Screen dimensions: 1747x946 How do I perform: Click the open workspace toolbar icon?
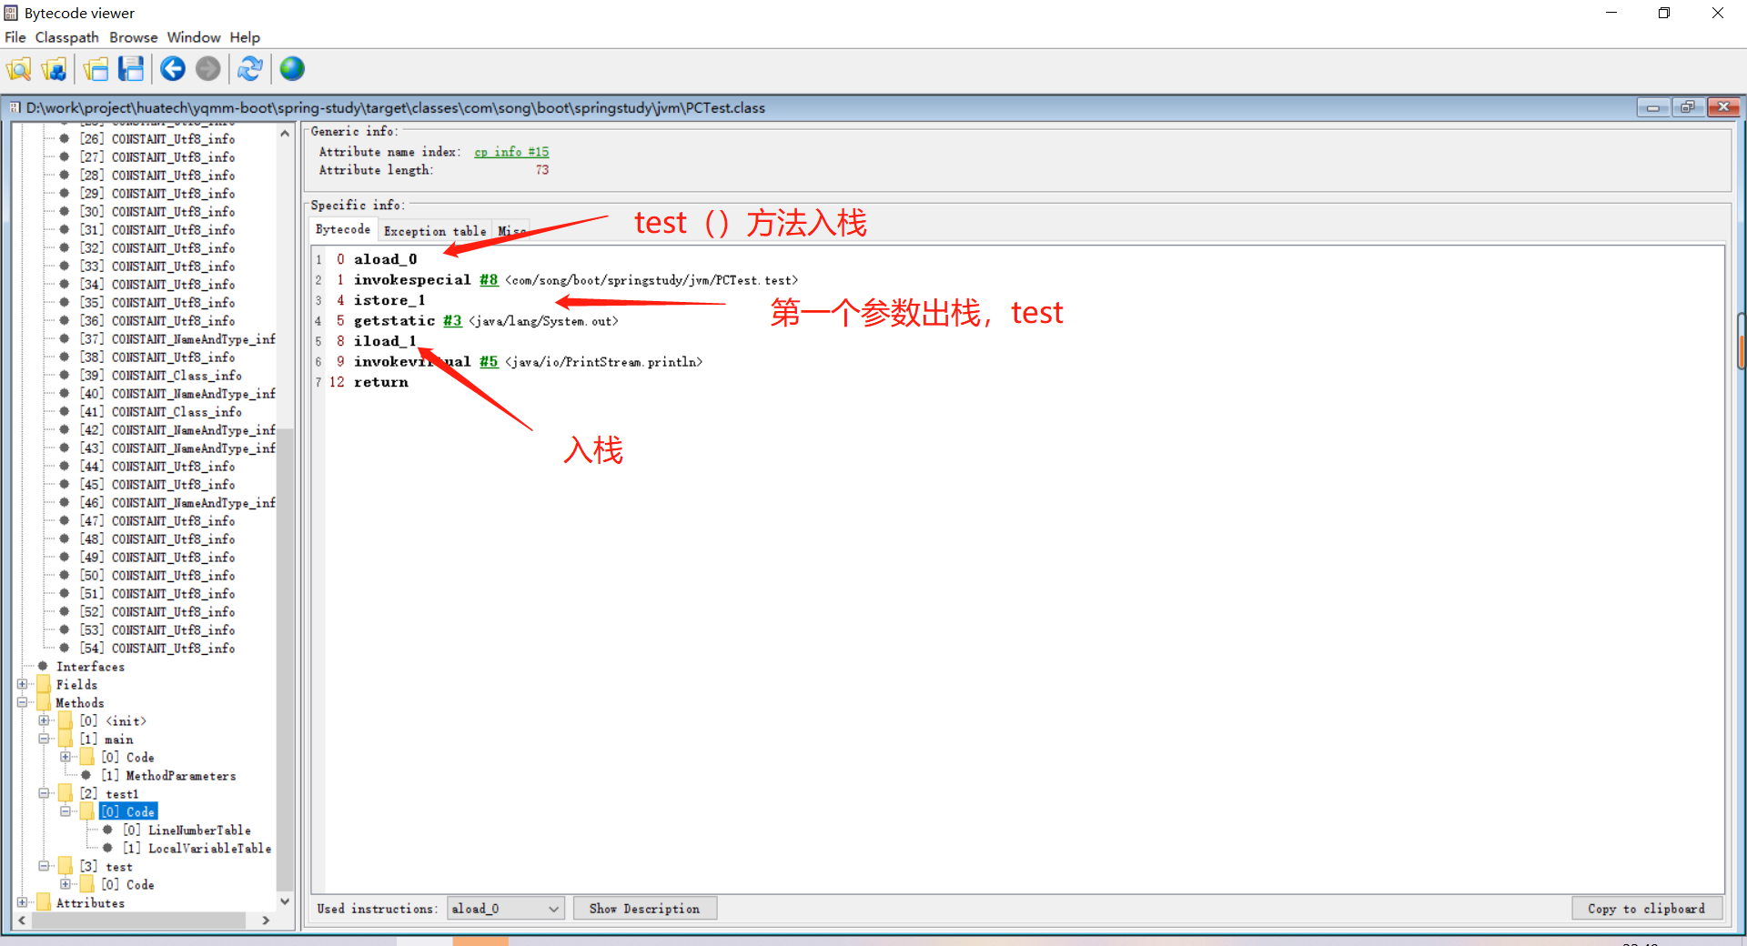click(x=96, y=69)
